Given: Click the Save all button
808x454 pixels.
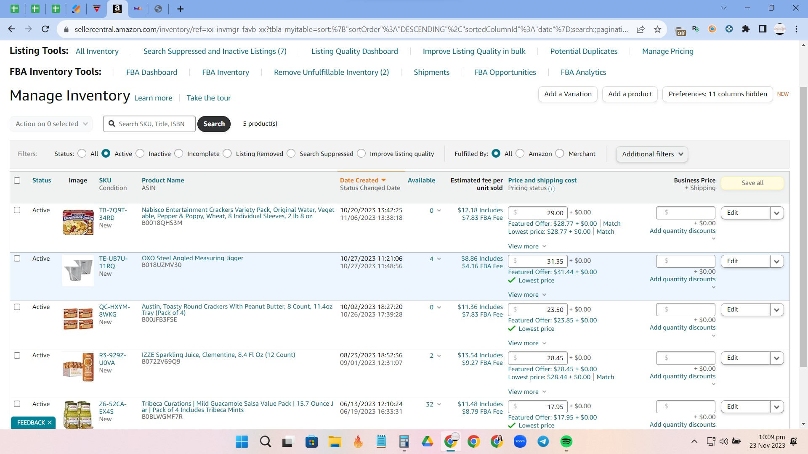Looking at the screenshot, I should coord(752,183).
